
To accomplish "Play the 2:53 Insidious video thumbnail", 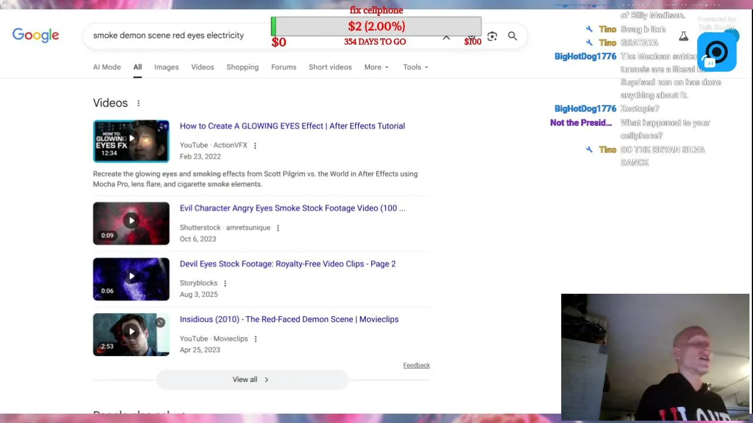I will [131, 334].
